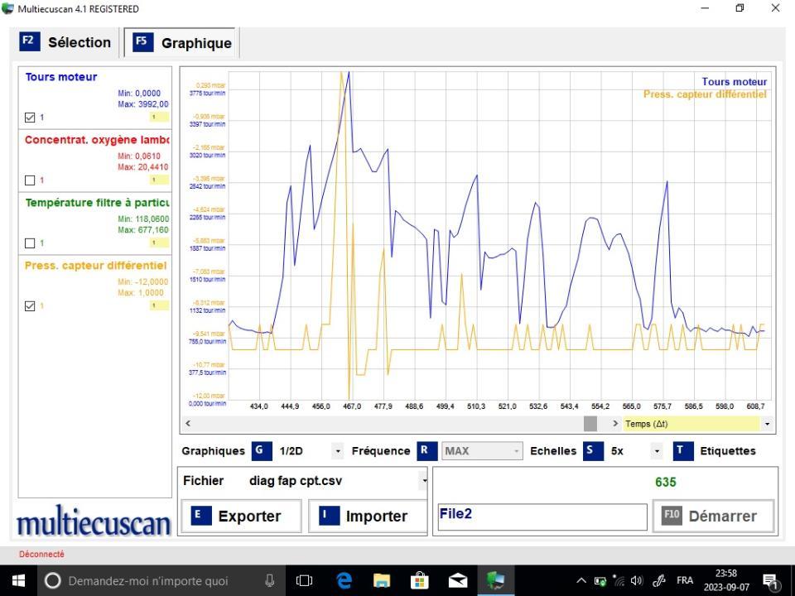Enable the Concentrat. oxygène lambda checkbox
The height and width of the screenshot is (596, 795).
pyautogui.click(x=30, y=180)
